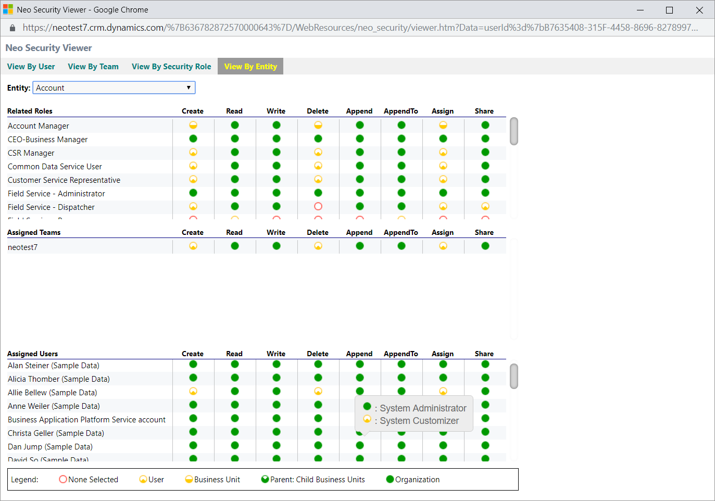Screen dimensions: 715x501
Task: Open the Entity dropdown showing Account
Action: [x=114, y=87]
